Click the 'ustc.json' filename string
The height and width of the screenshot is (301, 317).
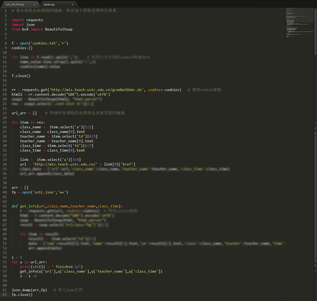pyautogui.click(x=44, y=192)
